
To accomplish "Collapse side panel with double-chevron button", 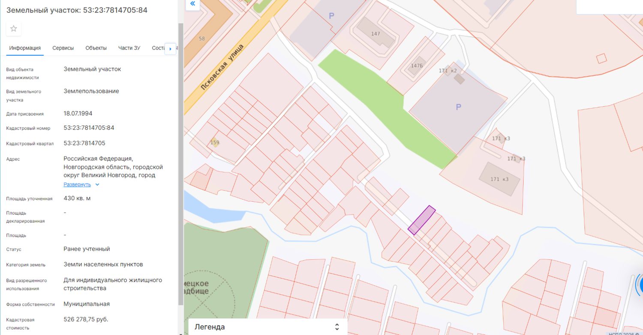I will click(x=192, y=4).
